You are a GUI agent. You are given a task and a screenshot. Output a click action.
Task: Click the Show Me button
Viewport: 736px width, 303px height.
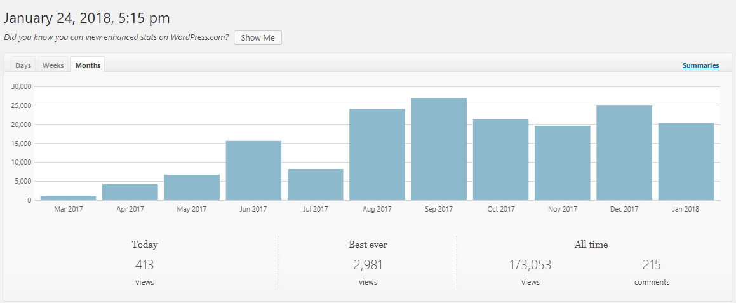258,38
